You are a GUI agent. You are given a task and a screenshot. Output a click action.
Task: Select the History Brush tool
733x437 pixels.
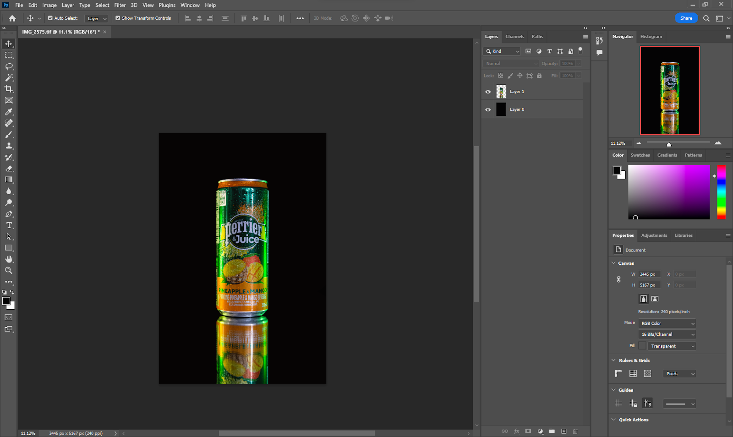[x=9, y=157]
